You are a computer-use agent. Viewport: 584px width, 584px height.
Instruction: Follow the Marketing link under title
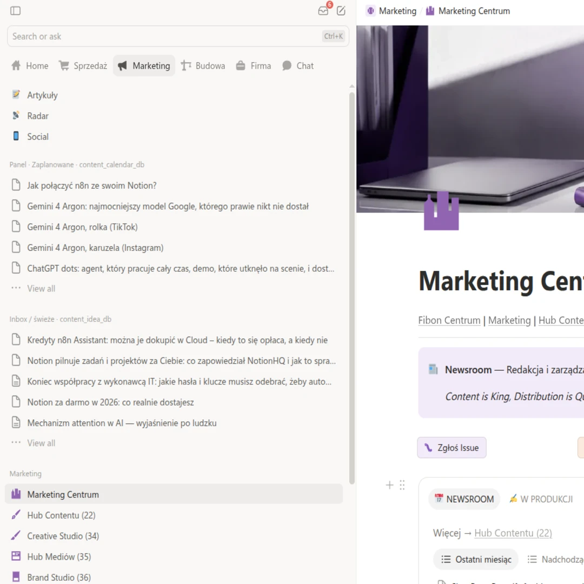point(509,320)
